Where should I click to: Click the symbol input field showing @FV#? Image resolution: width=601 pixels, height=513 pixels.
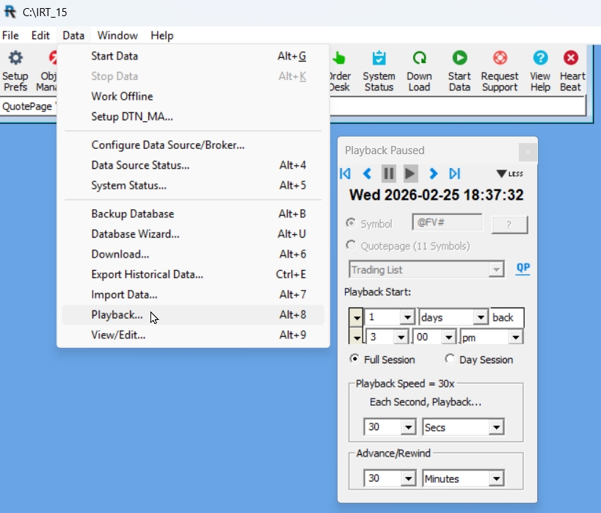446,223
